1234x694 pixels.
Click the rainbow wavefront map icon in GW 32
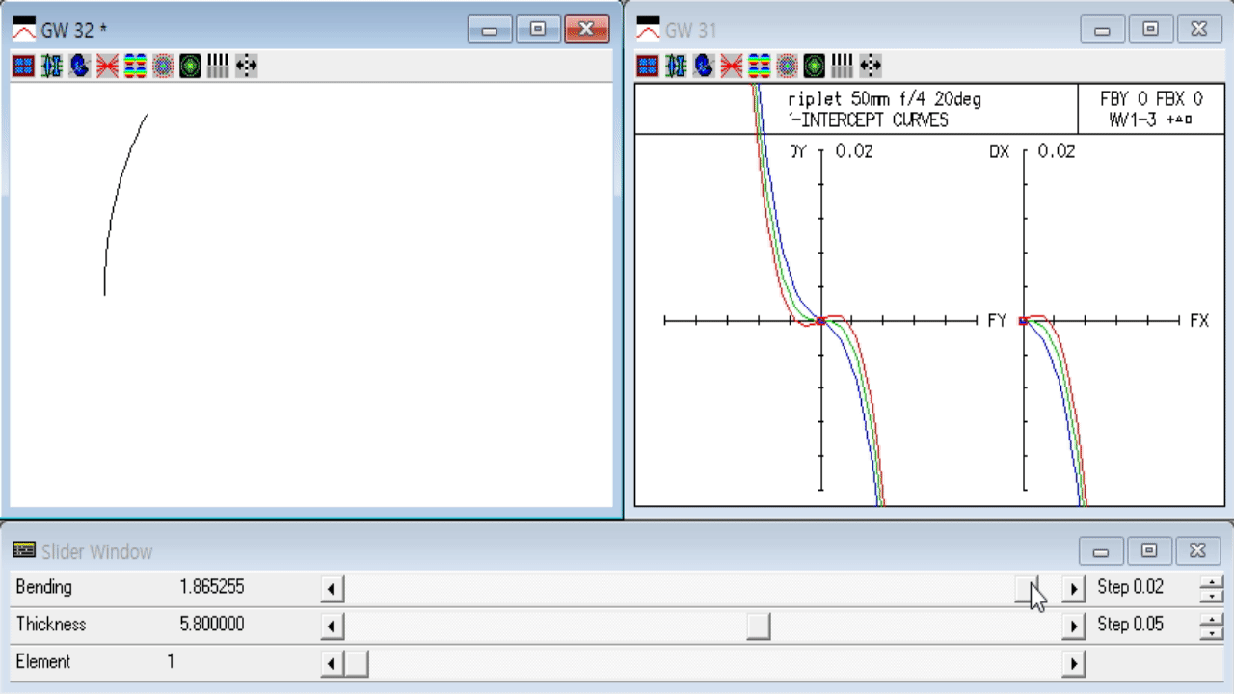click(135, 66)
